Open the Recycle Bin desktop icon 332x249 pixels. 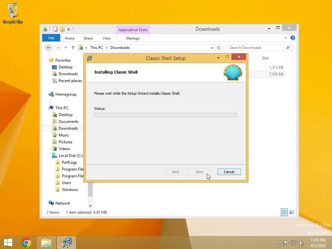(13, 13)
